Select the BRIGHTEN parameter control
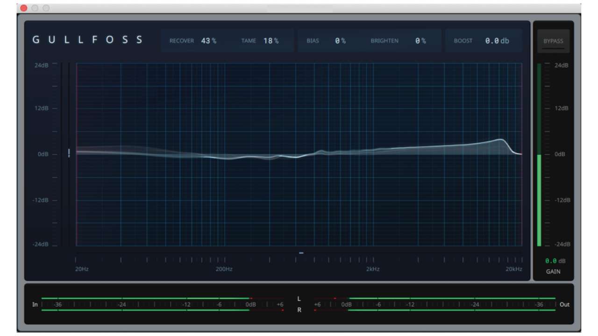Image resolution: width=598 pixels, height=336 pixels. 384,41
